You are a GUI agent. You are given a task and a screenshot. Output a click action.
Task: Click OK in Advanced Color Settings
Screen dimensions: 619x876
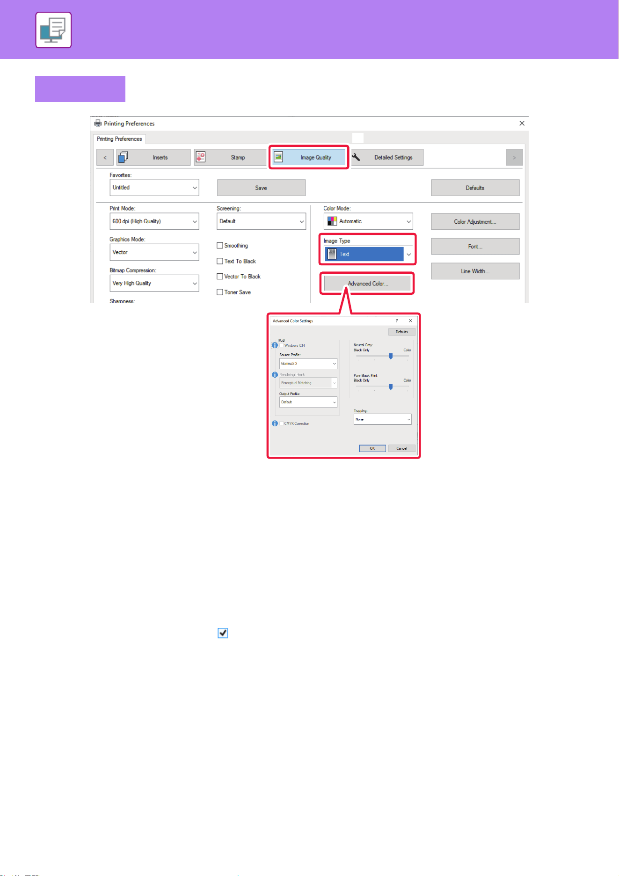click(372, 448)
